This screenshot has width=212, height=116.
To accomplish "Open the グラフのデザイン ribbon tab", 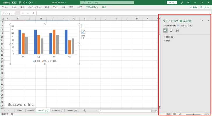I will [92, 8].
